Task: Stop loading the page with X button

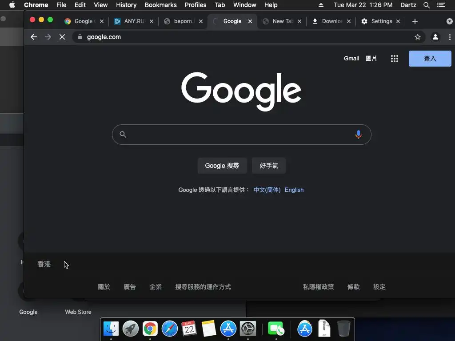Action: tap(62, 37)
